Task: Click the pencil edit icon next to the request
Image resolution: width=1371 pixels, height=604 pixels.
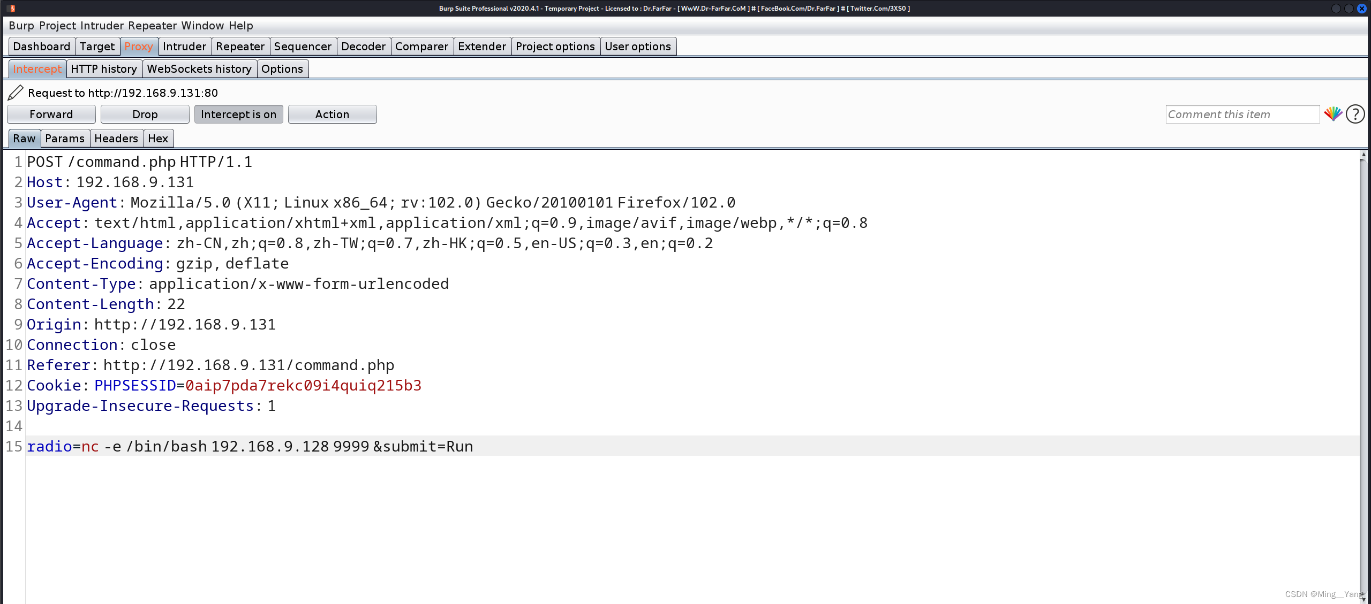Action: (14, 93)
